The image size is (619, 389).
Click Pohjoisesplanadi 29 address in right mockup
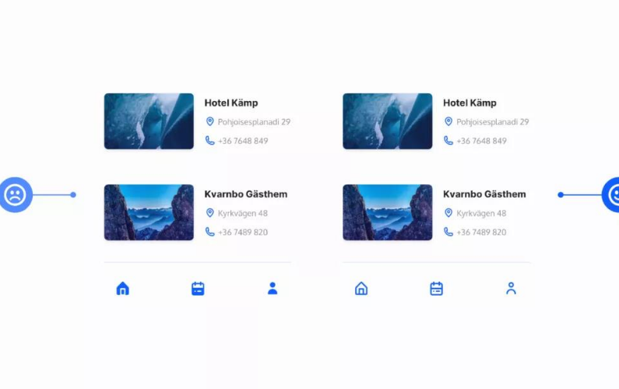point(492,122)
